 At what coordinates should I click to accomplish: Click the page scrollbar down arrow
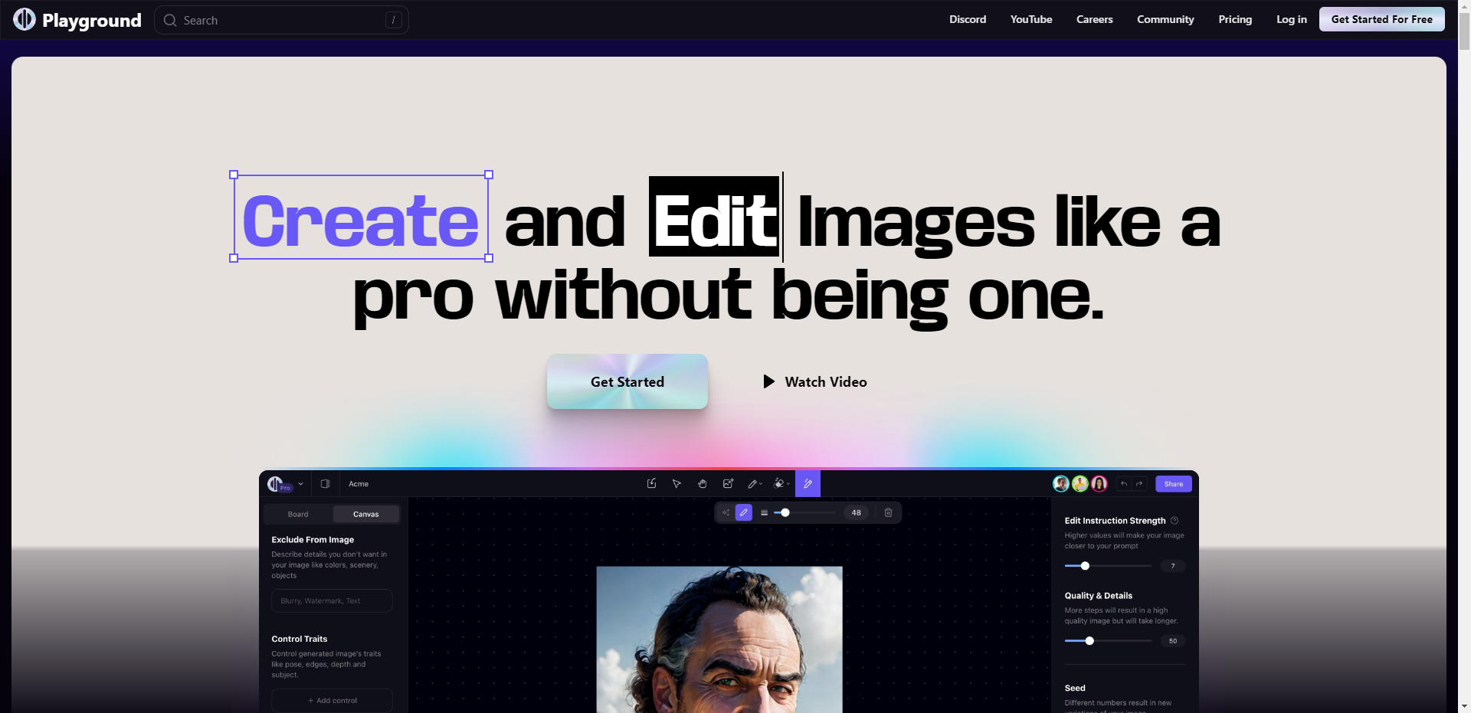point(1464,706)
